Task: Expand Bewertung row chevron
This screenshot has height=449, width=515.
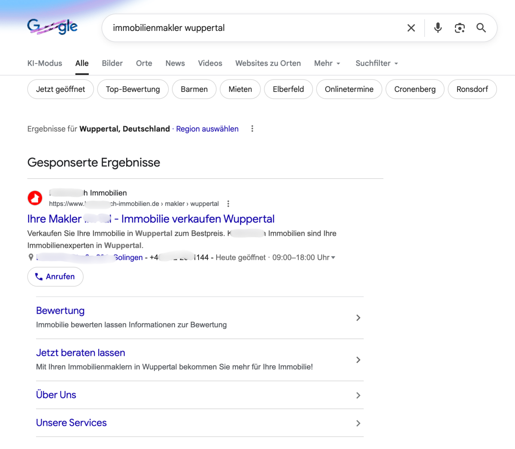Action: 358,318
